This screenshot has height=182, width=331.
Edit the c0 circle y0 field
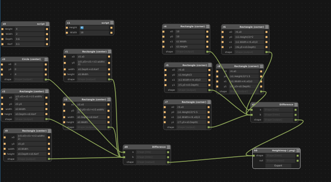pyautogui.click(x=29, y=70)
